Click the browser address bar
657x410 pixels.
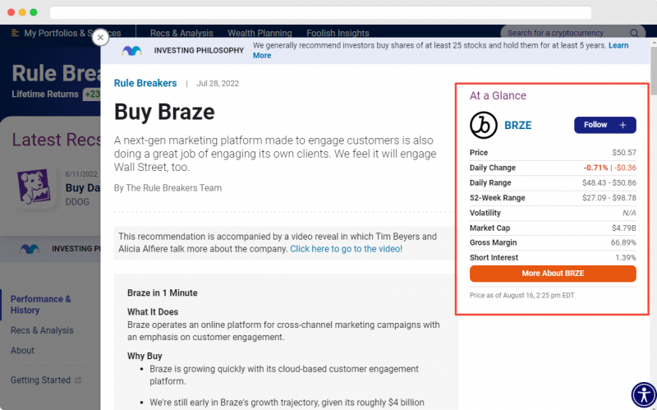(320, 12)
